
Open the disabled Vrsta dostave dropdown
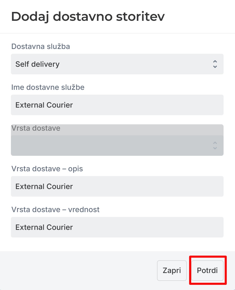tap(117, 146)
